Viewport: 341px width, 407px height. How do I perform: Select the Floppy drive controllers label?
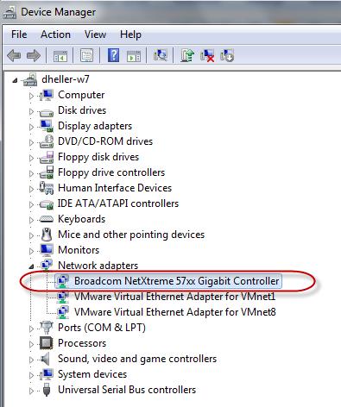(x=111, y=172)
